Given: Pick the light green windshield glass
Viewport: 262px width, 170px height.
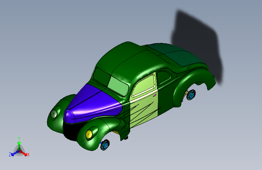Looking at the screenshot, I should 118,86.
